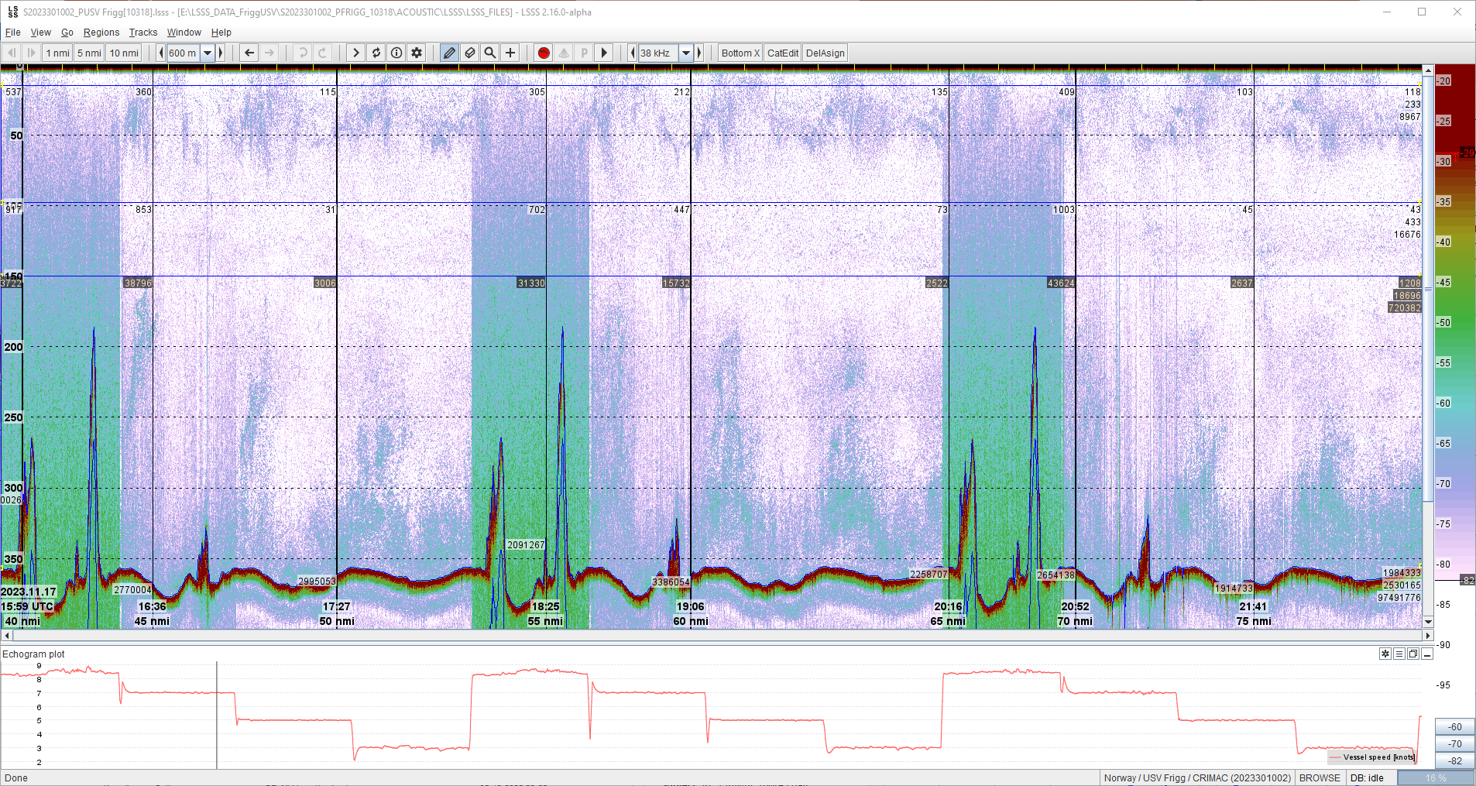Click the greyed sonar cone icon
1476x786 pixels.
pos(564,53)
